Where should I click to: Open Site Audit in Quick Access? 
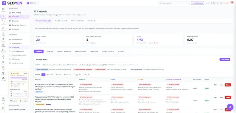tap(19, 21)
